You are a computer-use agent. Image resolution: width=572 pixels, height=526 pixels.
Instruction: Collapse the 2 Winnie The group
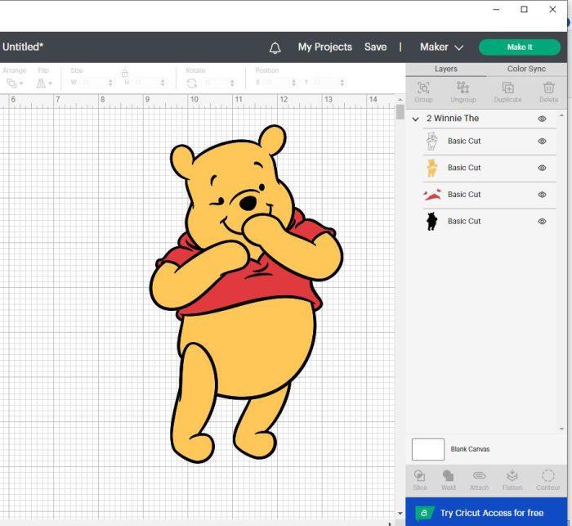(415, 119)
